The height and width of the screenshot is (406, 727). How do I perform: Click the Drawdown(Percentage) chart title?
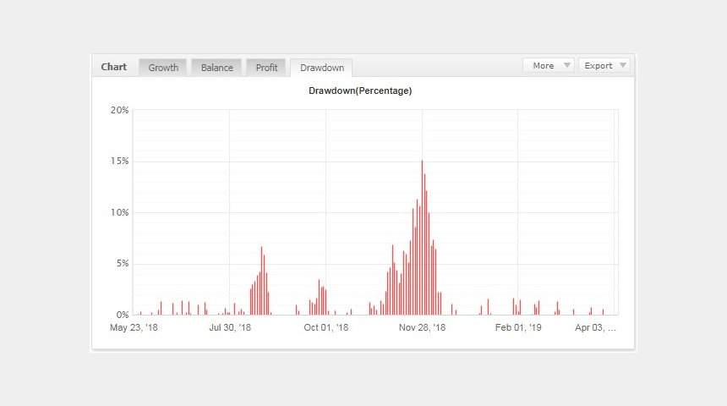360,91
